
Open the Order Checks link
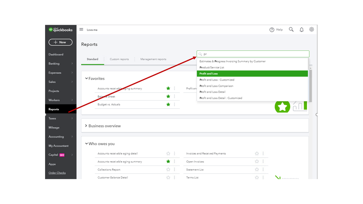click(x=57, y=173)
